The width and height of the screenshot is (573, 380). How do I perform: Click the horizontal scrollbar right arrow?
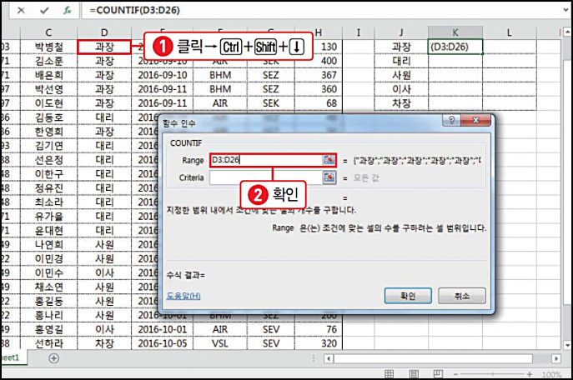555,358
